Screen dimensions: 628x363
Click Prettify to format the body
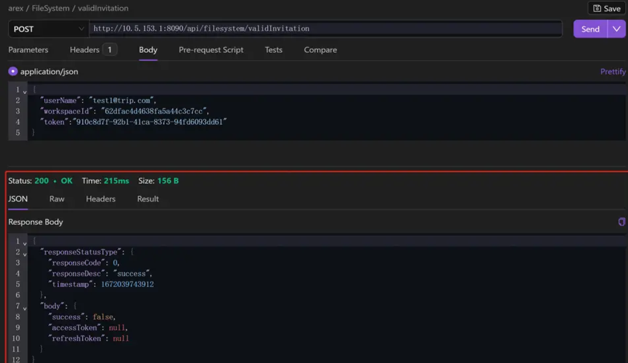click(x=612, y=71)
